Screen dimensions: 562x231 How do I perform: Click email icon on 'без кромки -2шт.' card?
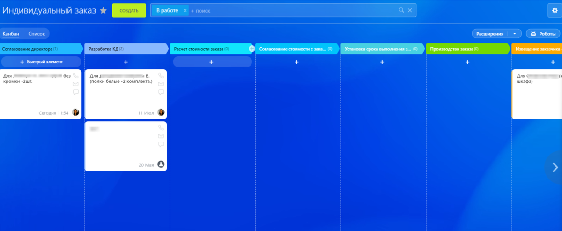click(x=75, y=83)
